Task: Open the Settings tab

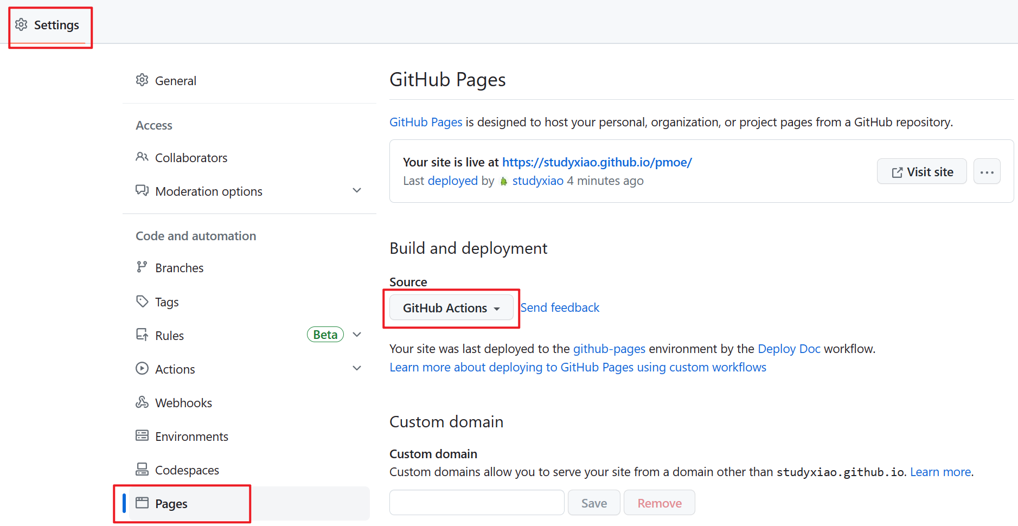Action: click(x=48, y=25)
